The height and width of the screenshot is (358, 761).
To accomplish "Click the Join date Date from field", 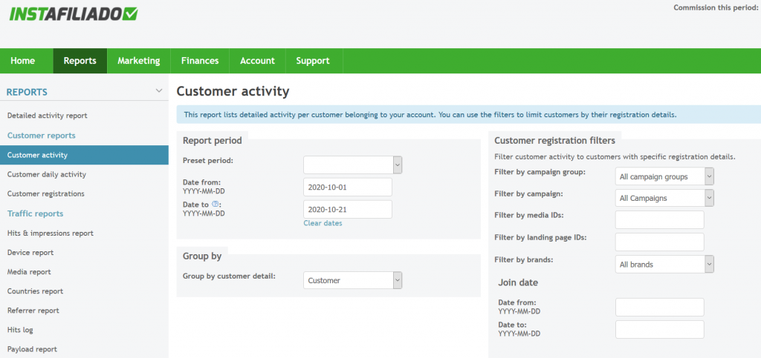I will pos(660,307).
